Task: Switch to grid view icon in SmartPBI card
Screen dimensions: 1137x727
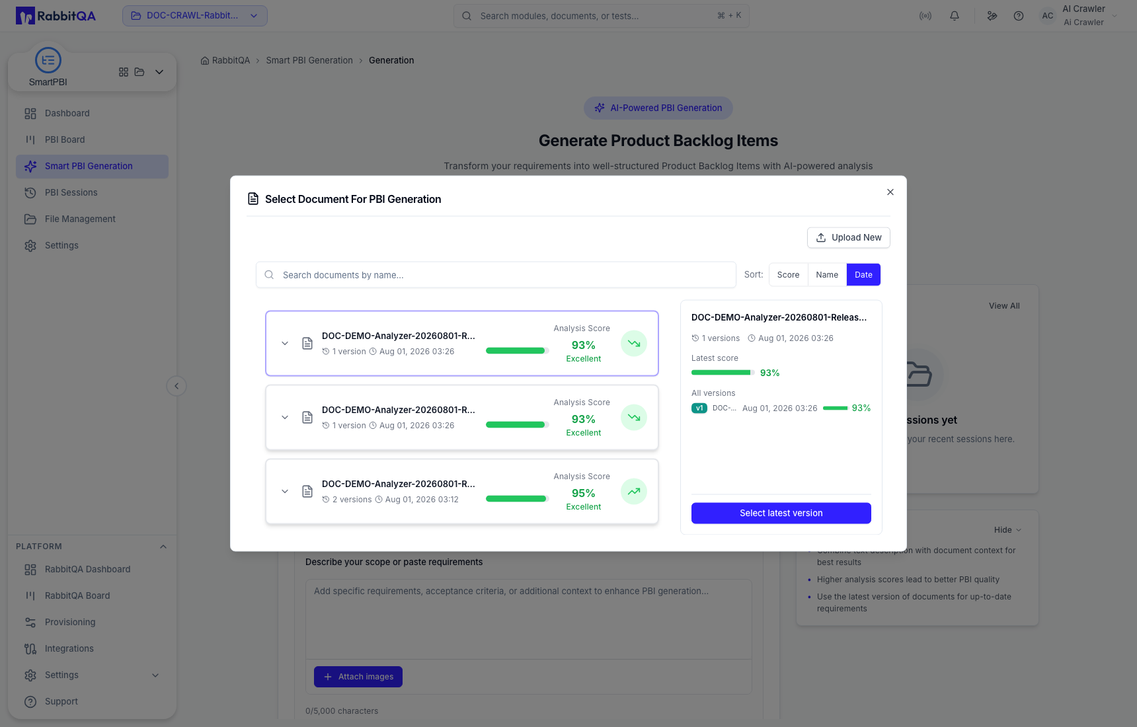Action: (124, 72)
